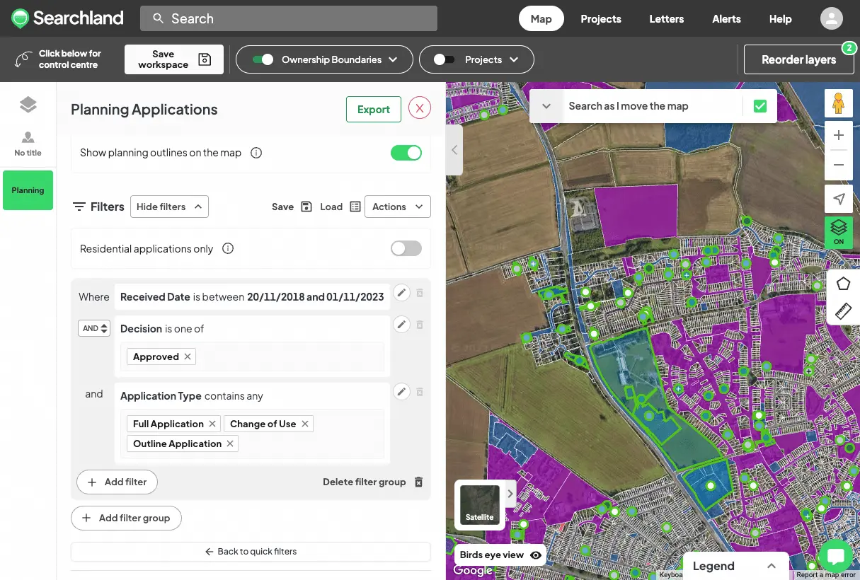
Task: Collapse the filters with Hide filters
Action: [x=169, y=207]
